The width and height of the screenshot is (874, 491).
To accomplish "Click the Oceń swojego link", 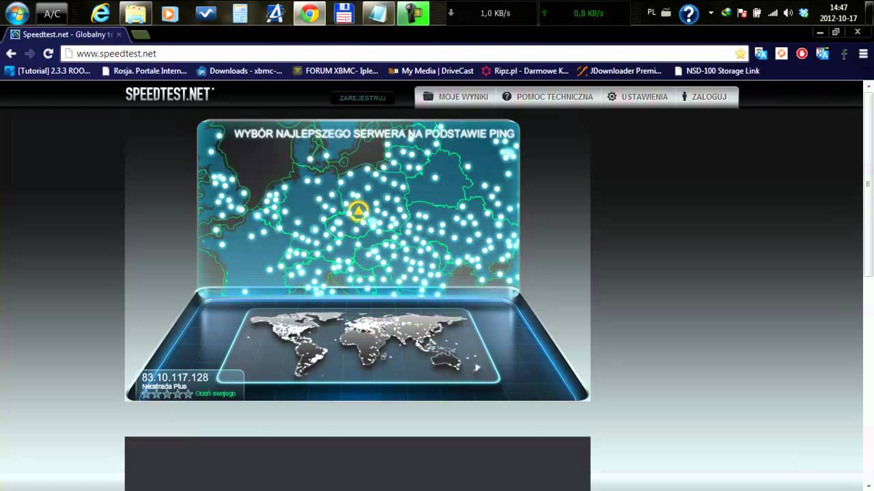I will [216, 393].
